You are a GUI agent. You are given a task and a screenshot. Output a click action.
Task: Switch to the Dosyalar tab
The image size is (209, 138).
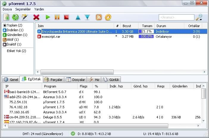[x=76, y=79]
